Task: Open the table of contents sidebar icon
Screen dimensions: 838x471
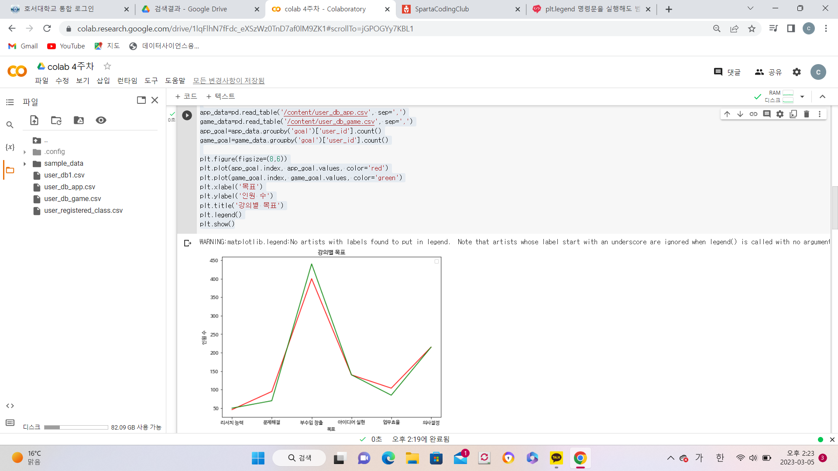Action: click(10, 102)
